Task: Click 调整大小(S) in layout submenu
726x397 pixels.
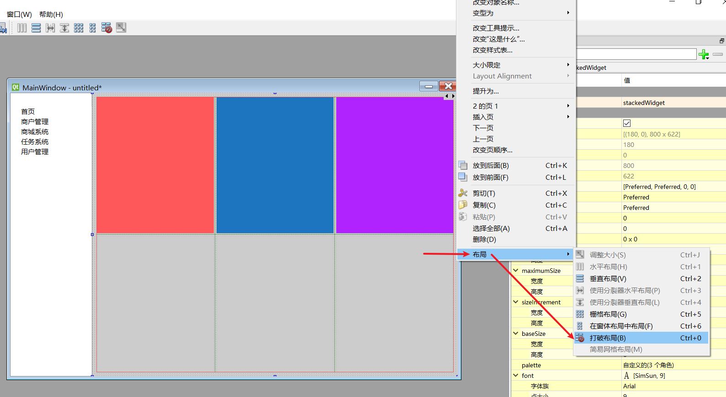Action: [x=641, y=255]
